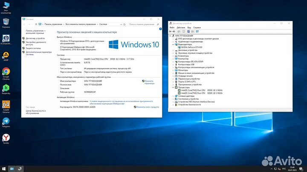Click the Диспетчер устройств sidebar link

35,38
